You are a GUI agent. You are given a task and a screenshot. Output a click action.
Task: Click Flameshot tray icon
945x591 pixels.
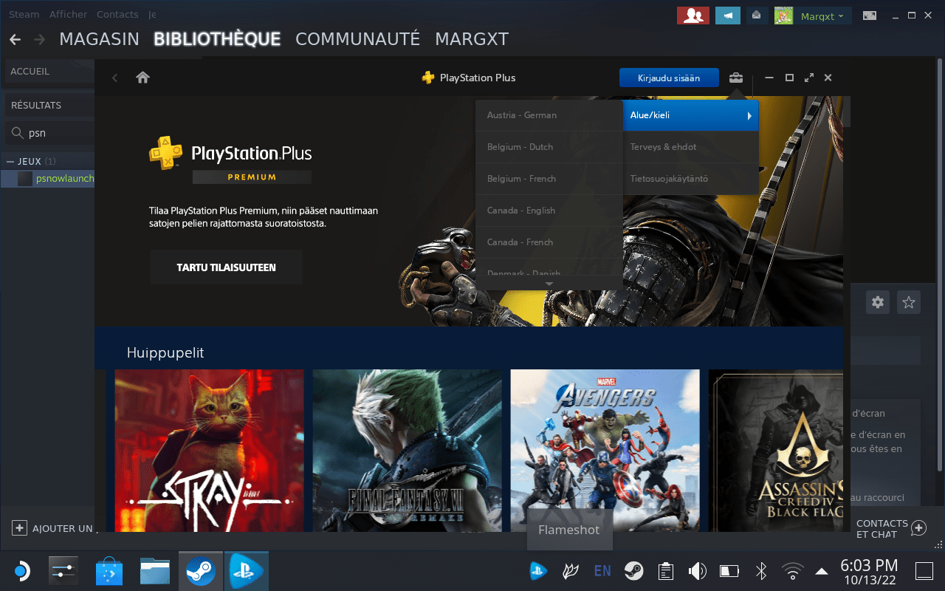click(569, 571)
